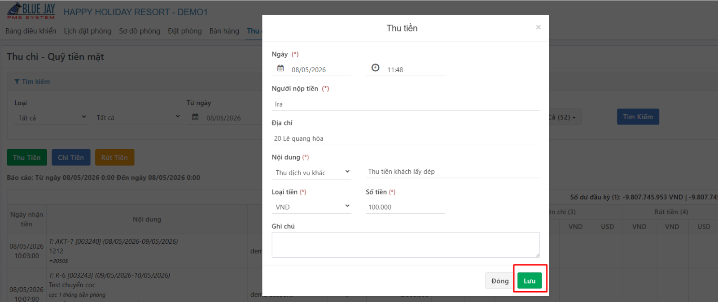
Task: Click the Thu Tiền green button
Action: pyautogui.click(x=27, y=157)
